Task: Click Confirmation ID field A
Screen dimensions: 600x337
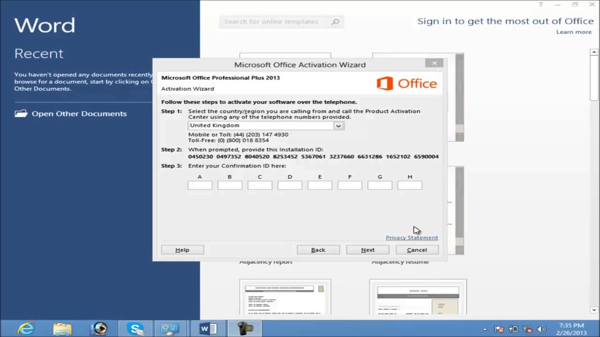Action: [200, 185]
